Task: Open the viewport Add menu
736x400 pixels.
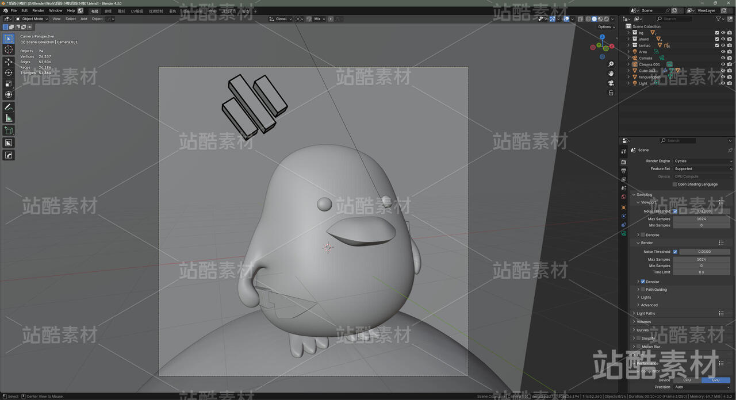Action: (84, 19)
